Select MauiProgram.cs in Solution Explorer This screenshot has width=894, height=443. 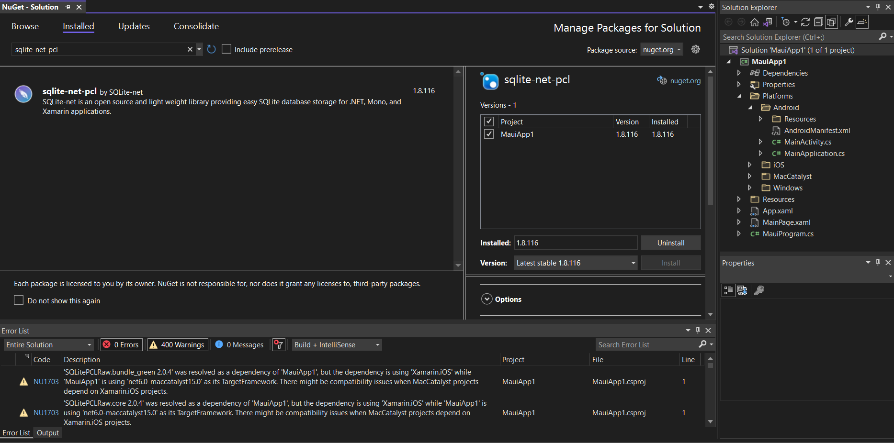point(788,233)
